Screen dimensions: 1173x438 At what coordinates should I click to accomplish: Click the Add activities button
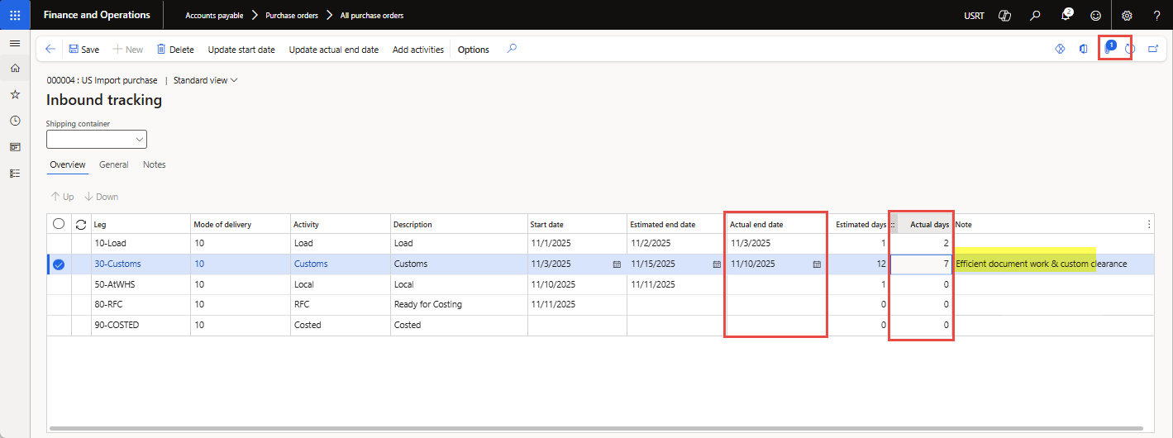(417, 50)
